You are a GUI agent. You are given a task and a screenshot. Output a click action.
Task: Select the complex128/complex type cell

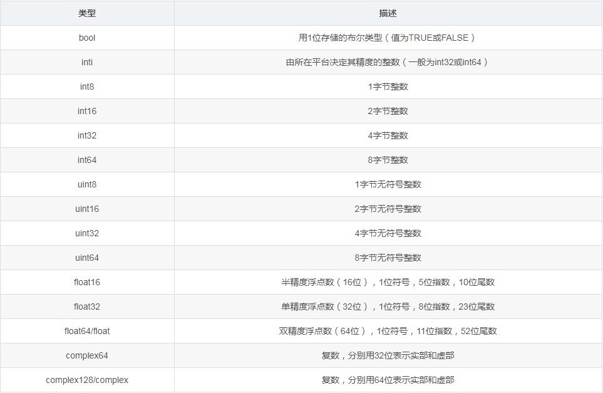(x=87, y=380)
